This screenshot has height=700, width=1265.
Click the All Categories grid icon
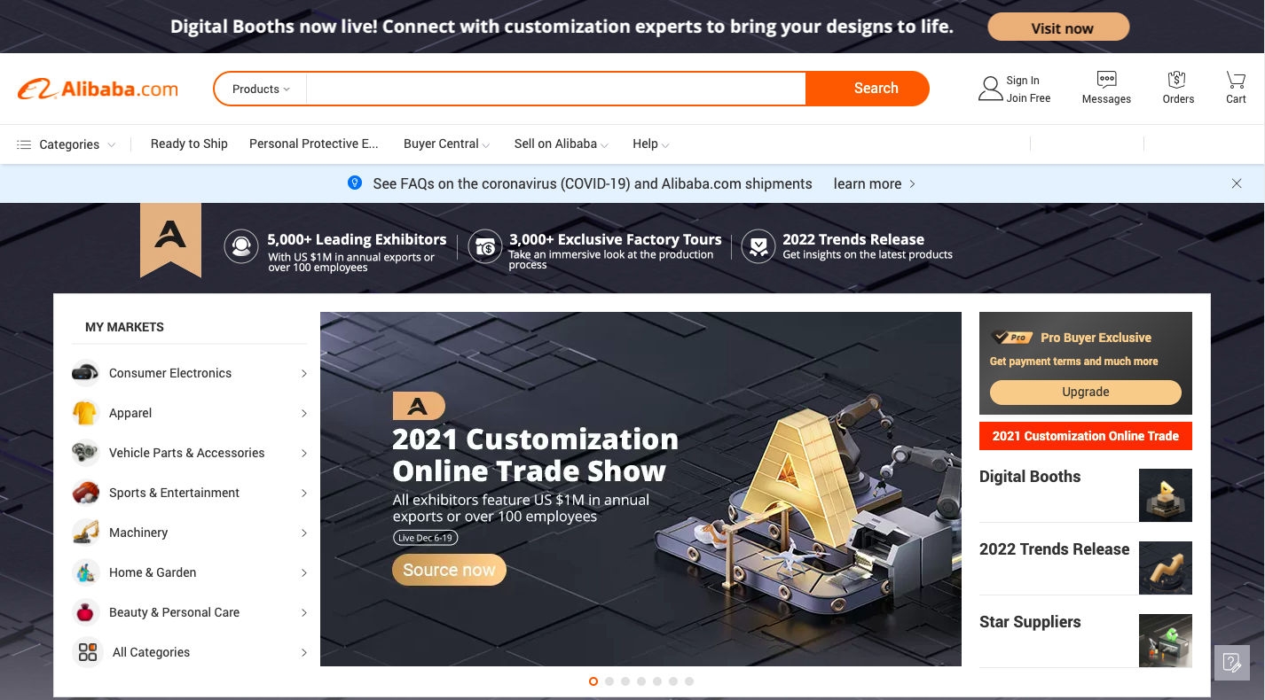(x=87, y=652)
